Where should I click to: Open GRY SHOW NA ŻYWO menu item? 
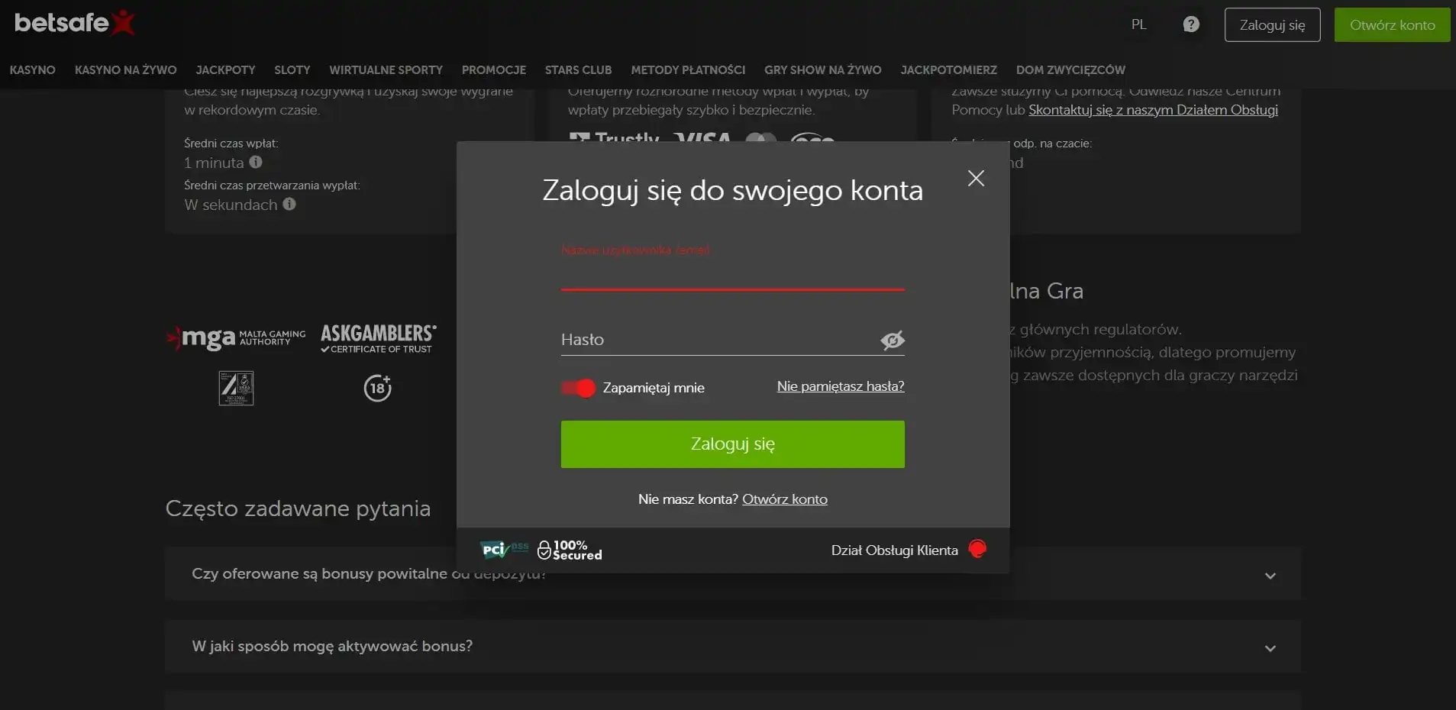coord(823,69)
